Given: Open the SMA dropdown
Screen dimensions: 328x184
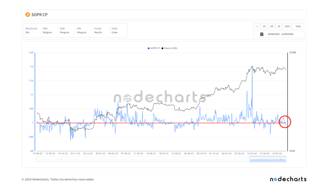Looking at the screenshot, I should click(x=48, y=31).
